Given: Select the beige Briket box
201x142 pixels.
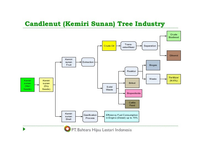Looking at the screenshot, I should coord(132,83).
